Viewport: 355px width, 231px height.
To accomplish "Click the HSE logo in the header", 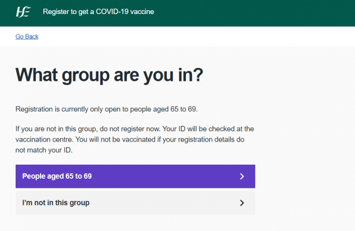I will click(23, 12).
